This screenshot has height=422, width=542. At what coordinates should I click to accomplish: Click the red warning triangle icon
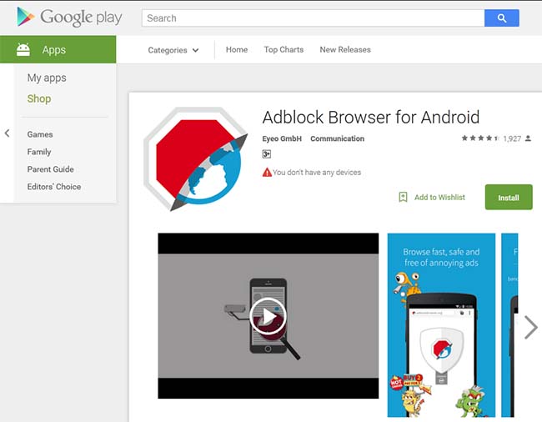pyautogui.click(x=267, y=172)
